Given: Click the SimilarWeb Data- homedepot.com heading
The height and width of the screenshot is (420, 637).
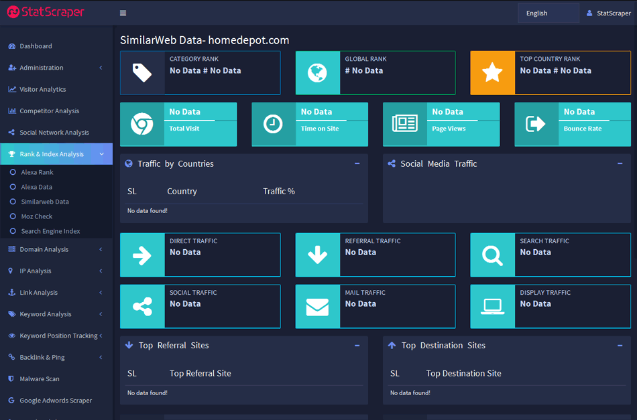Looking at the screenshot, I should tap(205, 40).
